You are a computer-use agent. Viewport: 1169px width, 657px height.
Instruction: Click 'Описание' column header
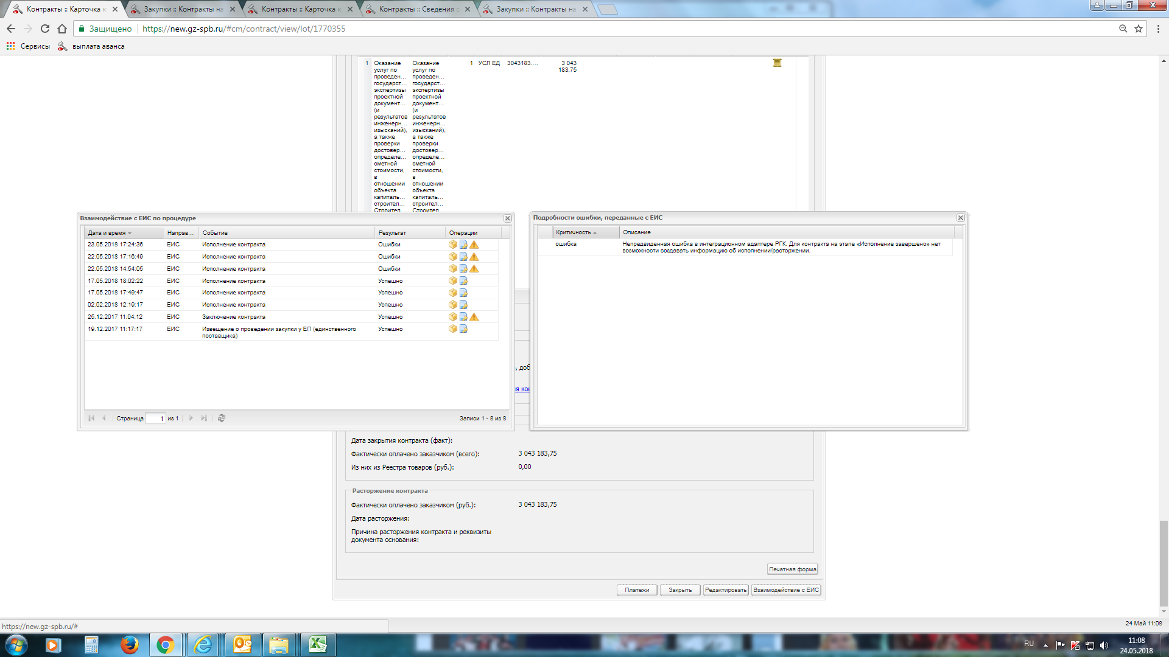[787, 232]
